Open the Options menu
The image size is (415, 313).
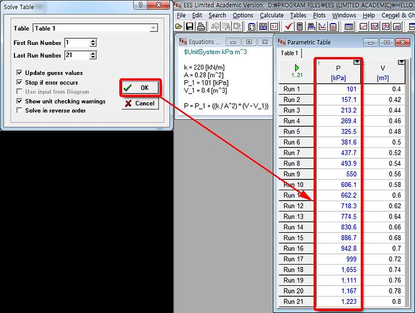coord(243,16)
